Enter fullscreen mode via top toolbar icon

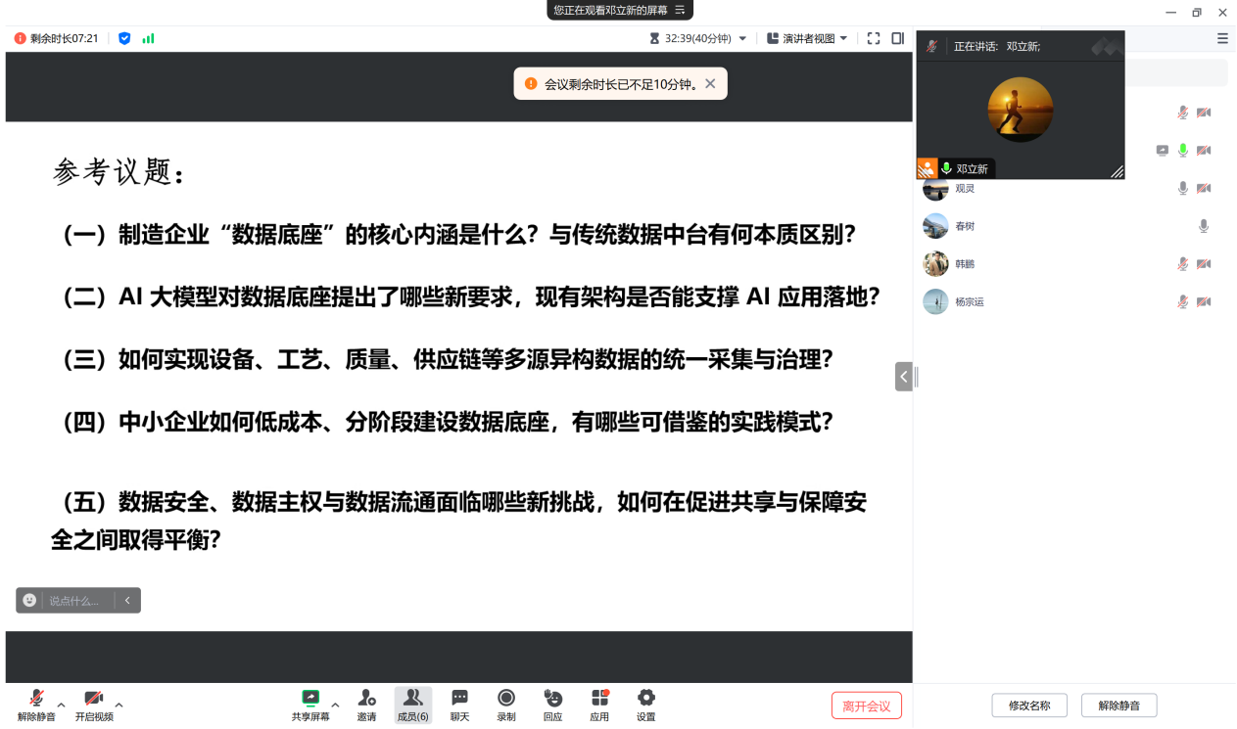click(874, 38)
